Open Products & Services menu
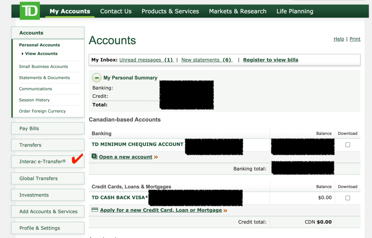The image size is (372, 238). click(170, 11)
